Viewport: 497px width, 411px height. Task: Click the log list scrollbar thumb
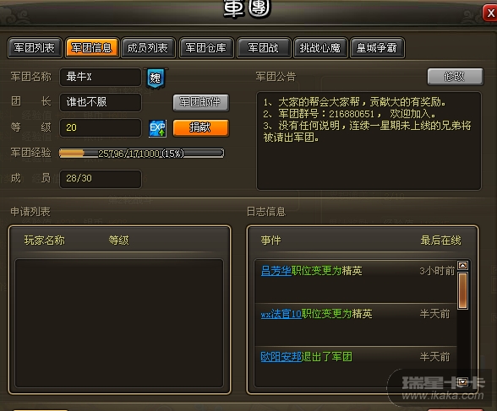[x=463, y=291]
